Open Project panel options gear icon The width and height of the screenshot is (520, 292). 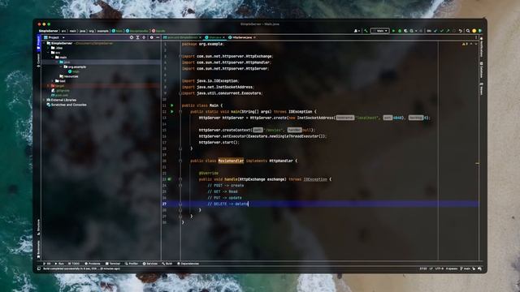coord(152,37)
